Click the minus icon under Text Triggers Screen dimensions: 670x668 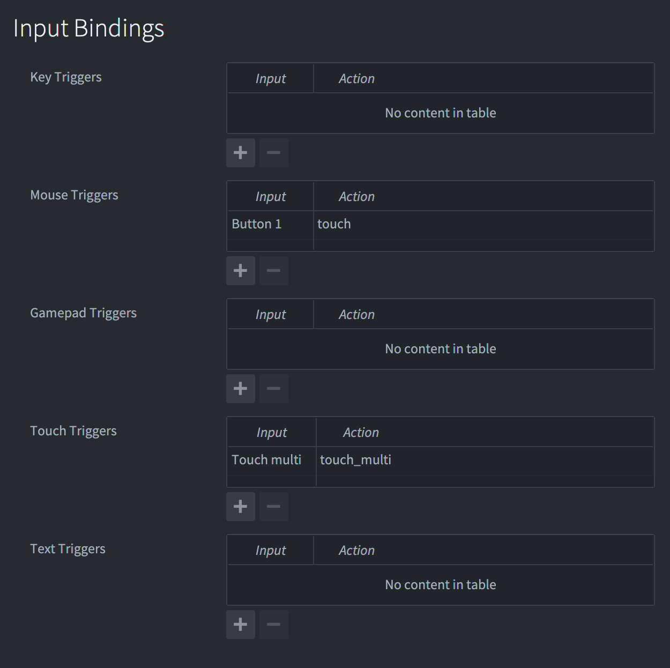273,625
